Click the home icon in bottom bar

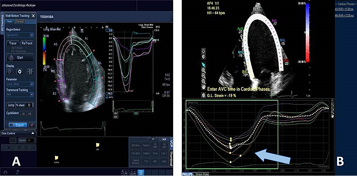click(5, 173)
